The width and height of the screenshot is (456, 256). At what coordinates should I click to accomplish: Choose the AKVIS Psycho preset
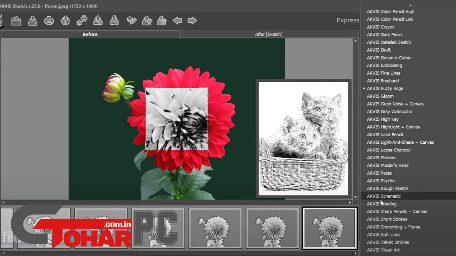(x=380, y=181)
